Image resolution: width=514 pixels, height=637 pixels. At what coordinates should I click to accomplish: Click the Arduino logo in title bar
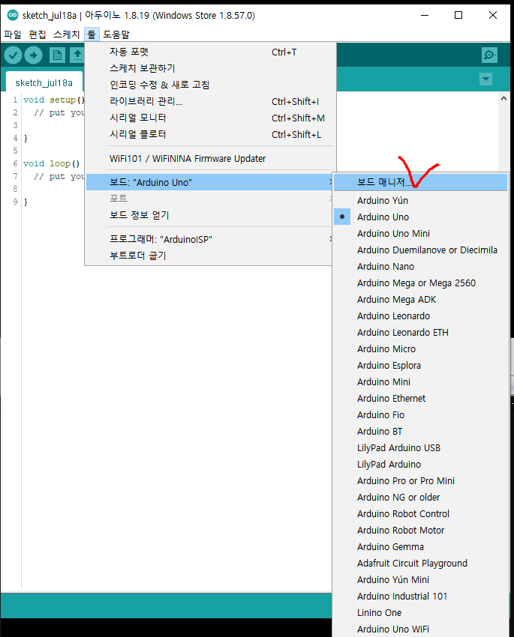pos(13,16)
